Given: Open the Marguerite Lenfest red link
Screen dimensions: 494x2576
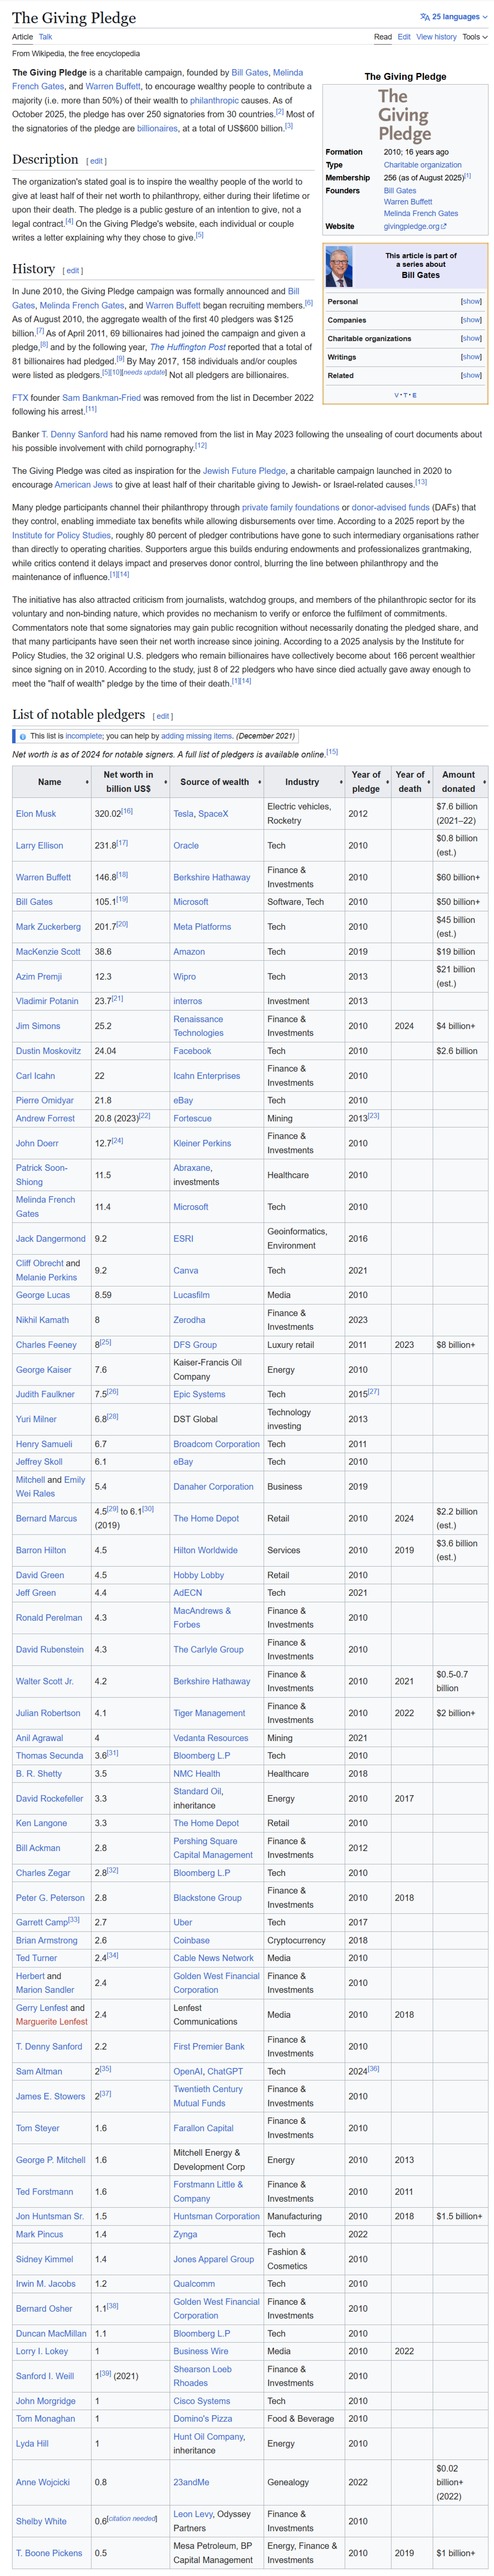Looking at the screenshot, I should [52, 2022].
